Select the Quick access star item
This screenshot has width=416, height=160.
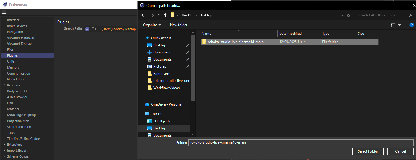pos(158,38)
